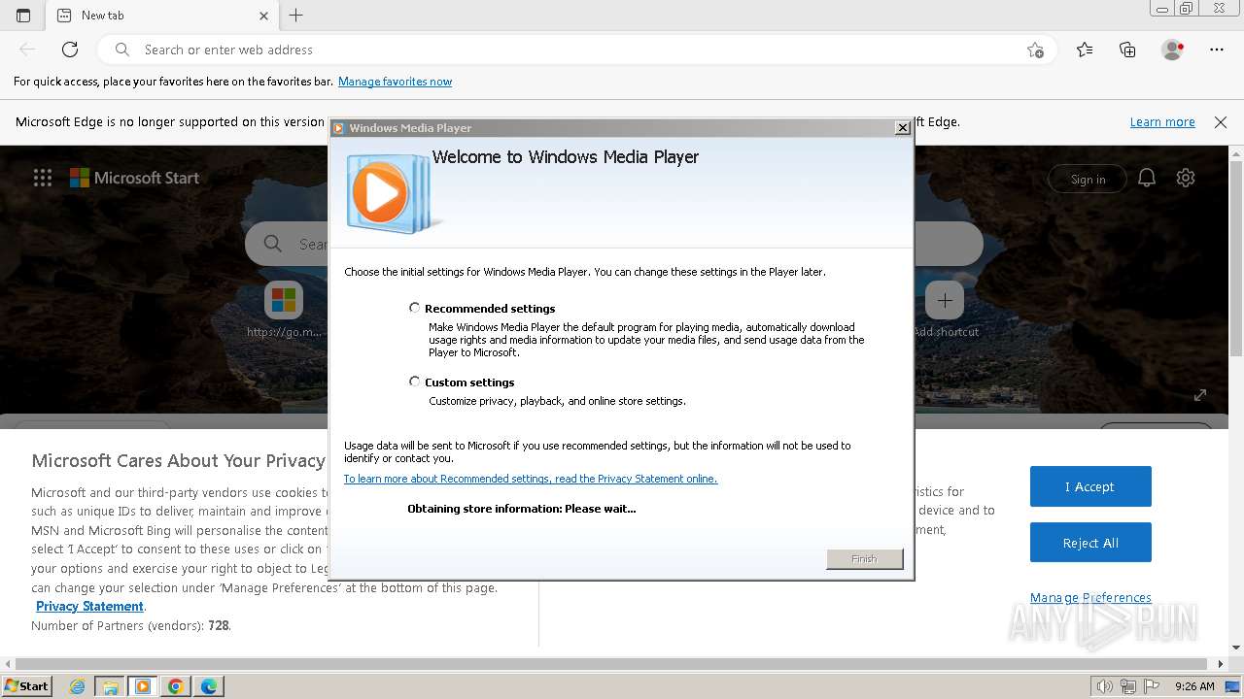Expand the background image view icon
This screenshot has height=699, width=1244.
pyautogui.click(x=1200, y=395)
